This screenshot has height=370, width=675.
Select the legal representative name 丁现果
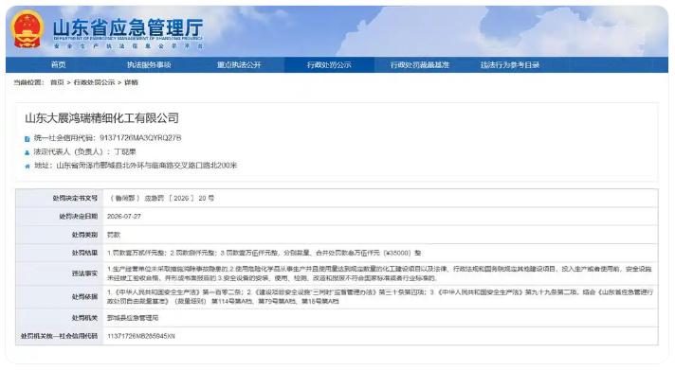[125, 151]
